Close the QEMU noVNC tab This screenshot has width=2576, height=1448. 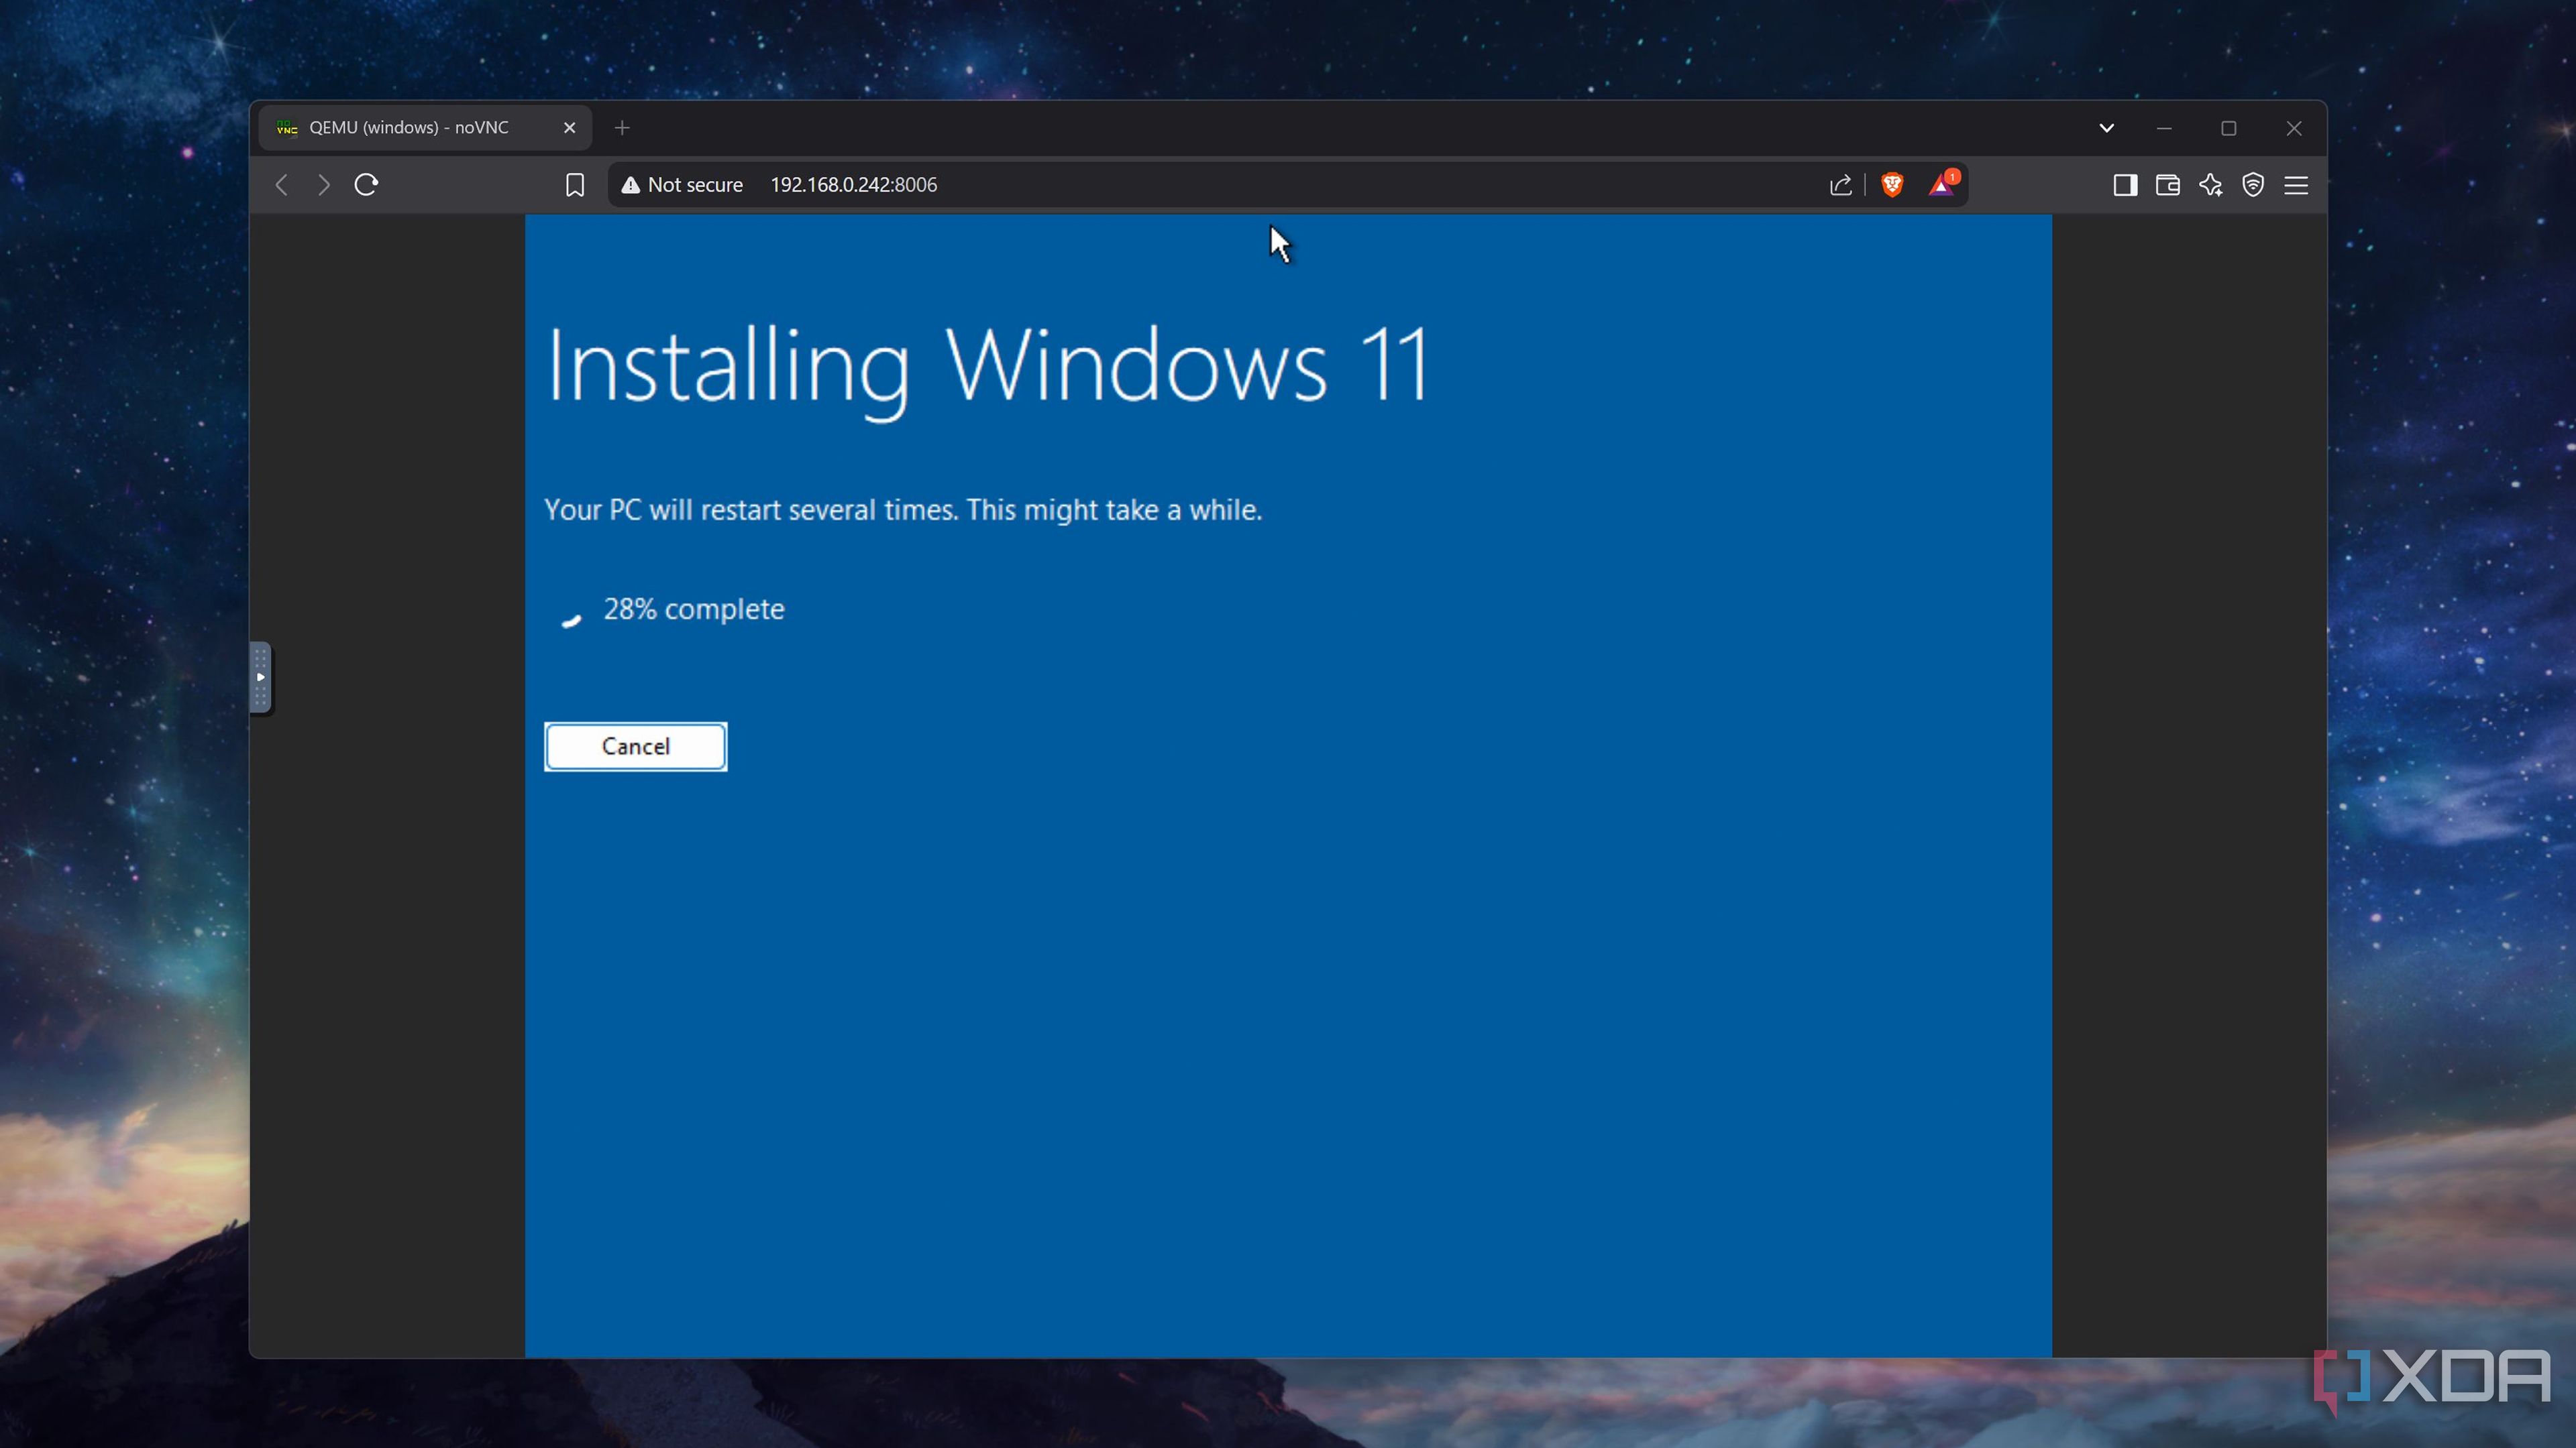point(570,128)
